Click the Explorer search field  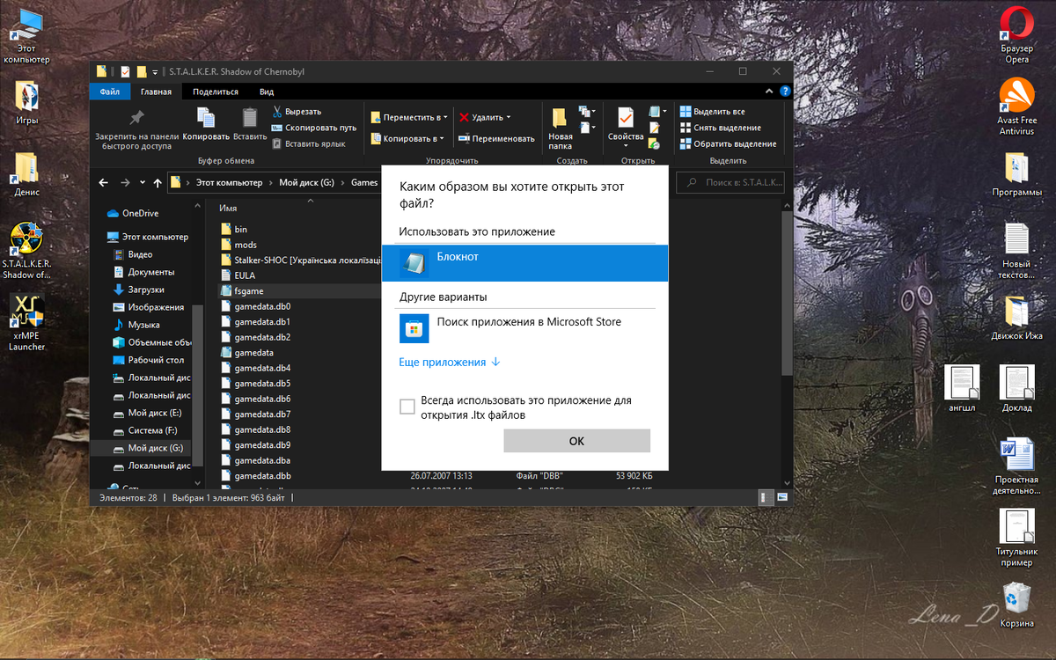point(730,183)
